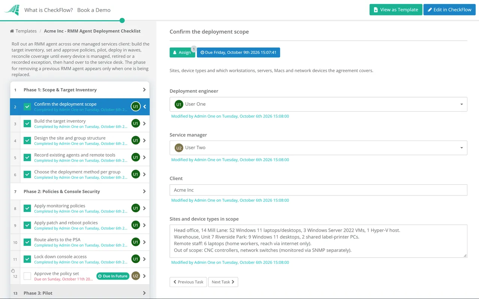Click the progress bar handle at top
The width and height of the screenshot is (479, 299).
click(x=122, y=21)
